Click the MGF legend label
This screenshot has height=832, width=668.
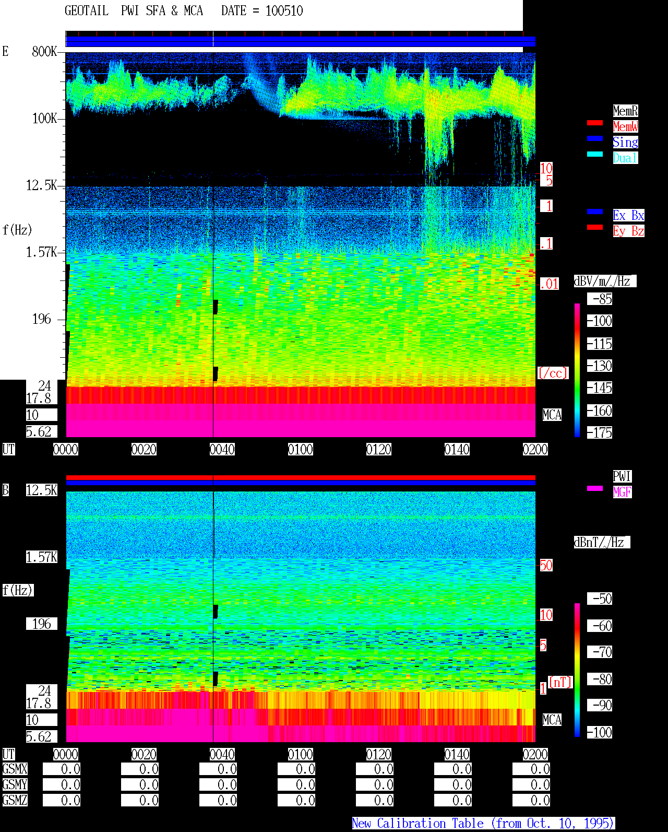coord(622,492)
